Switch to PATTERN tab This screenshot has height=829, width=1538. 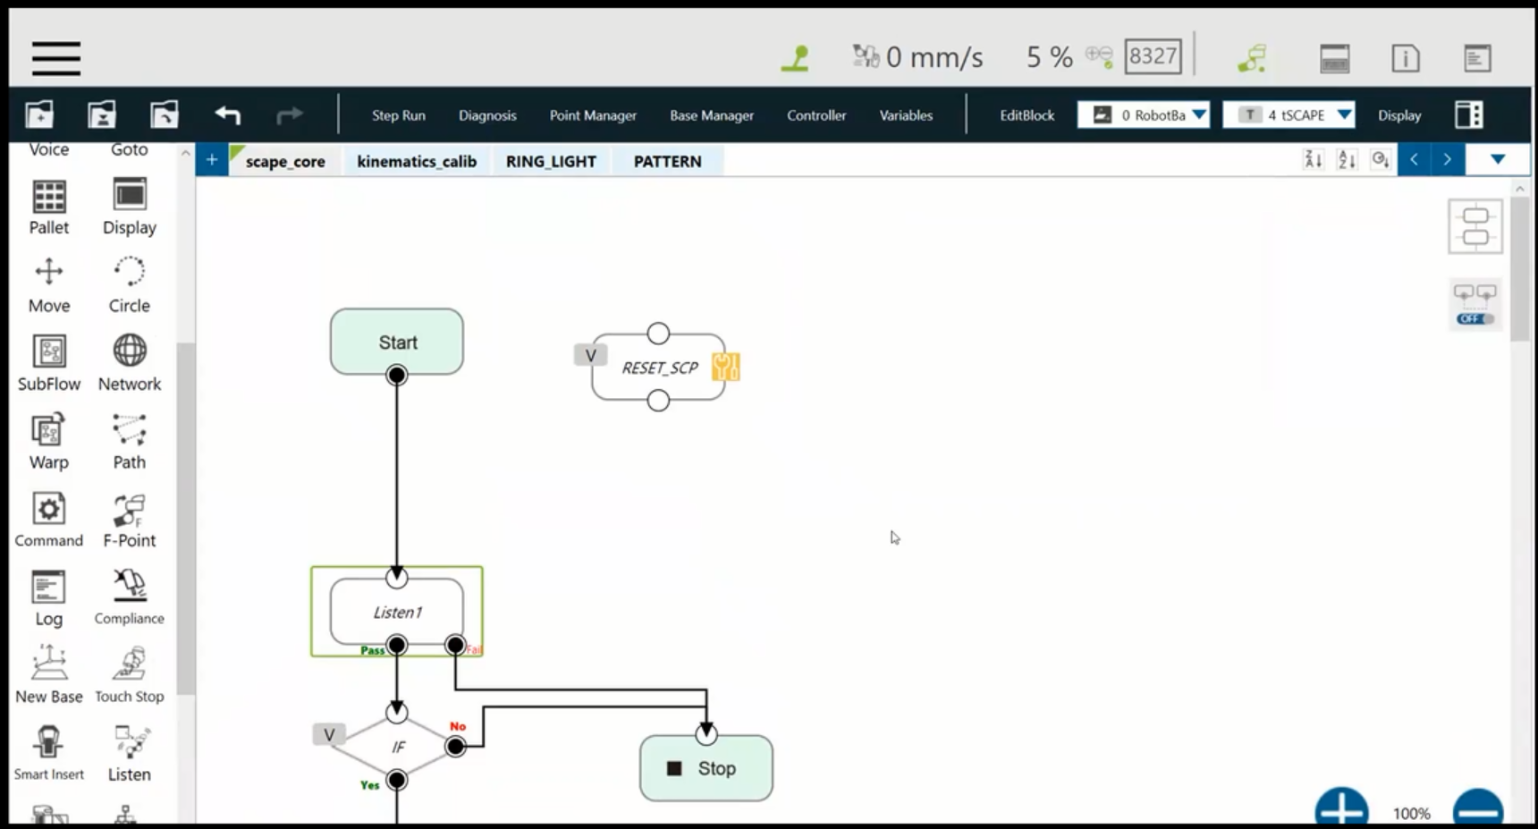(668, 161)
